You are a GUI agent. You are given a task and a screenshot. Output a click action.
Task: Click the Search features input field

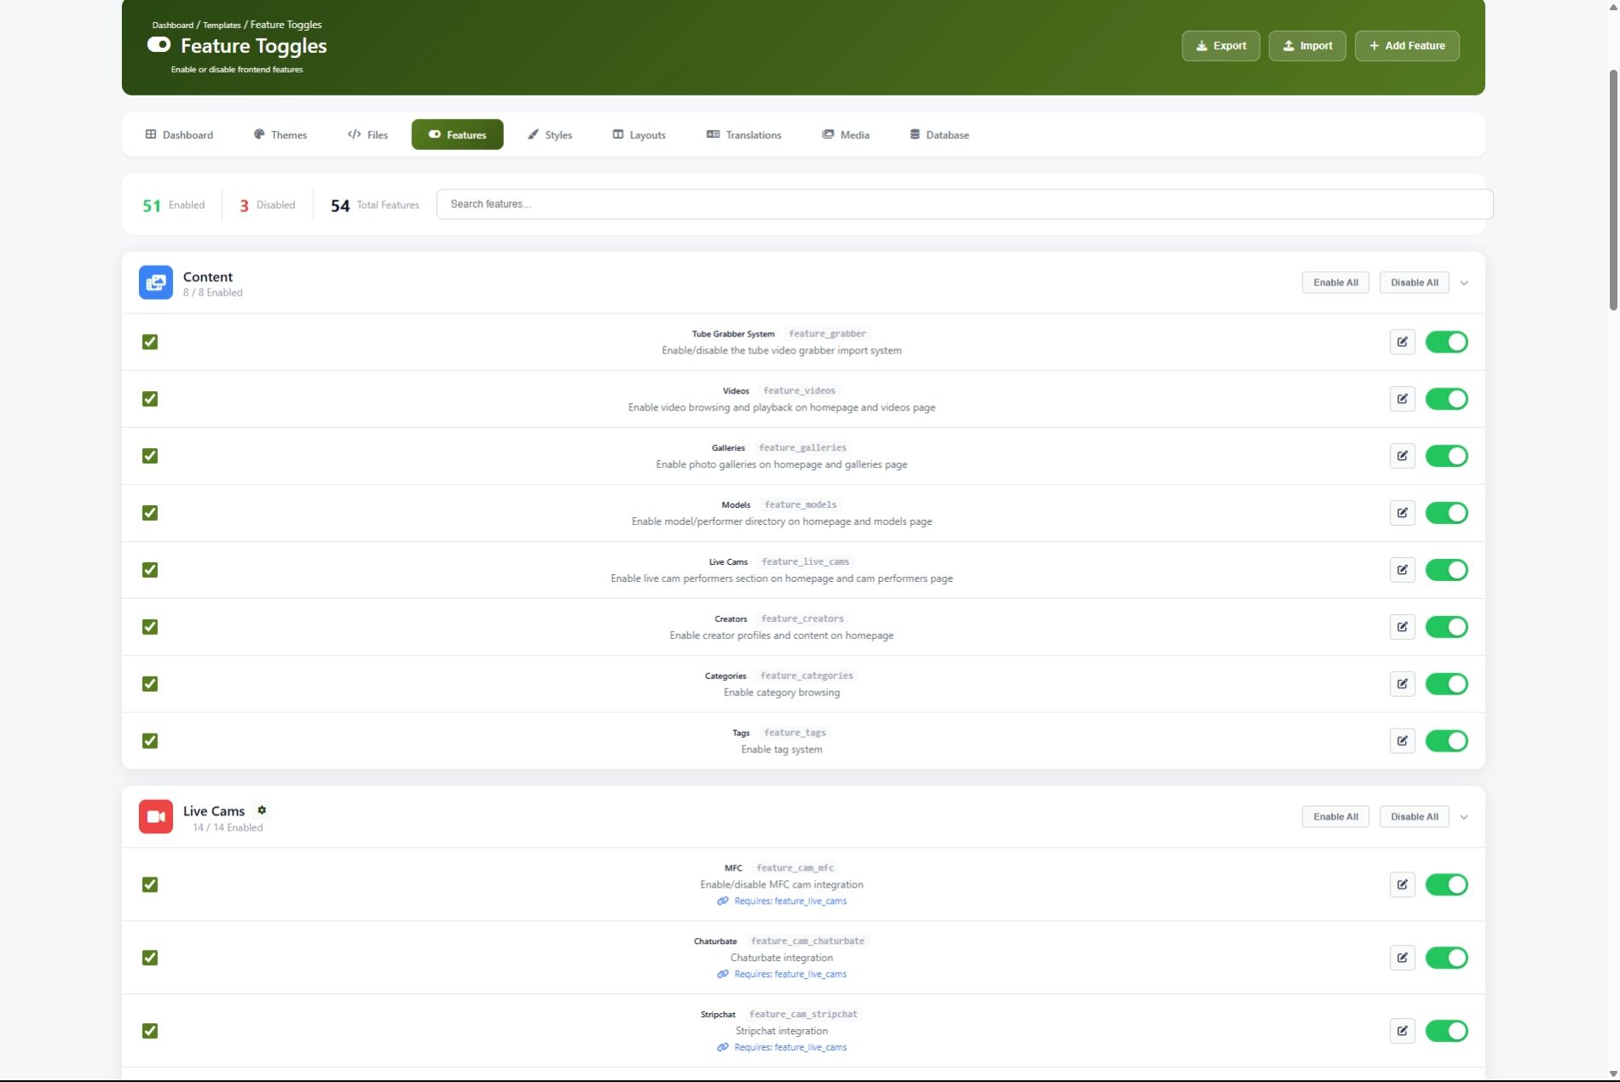[963, 204]
